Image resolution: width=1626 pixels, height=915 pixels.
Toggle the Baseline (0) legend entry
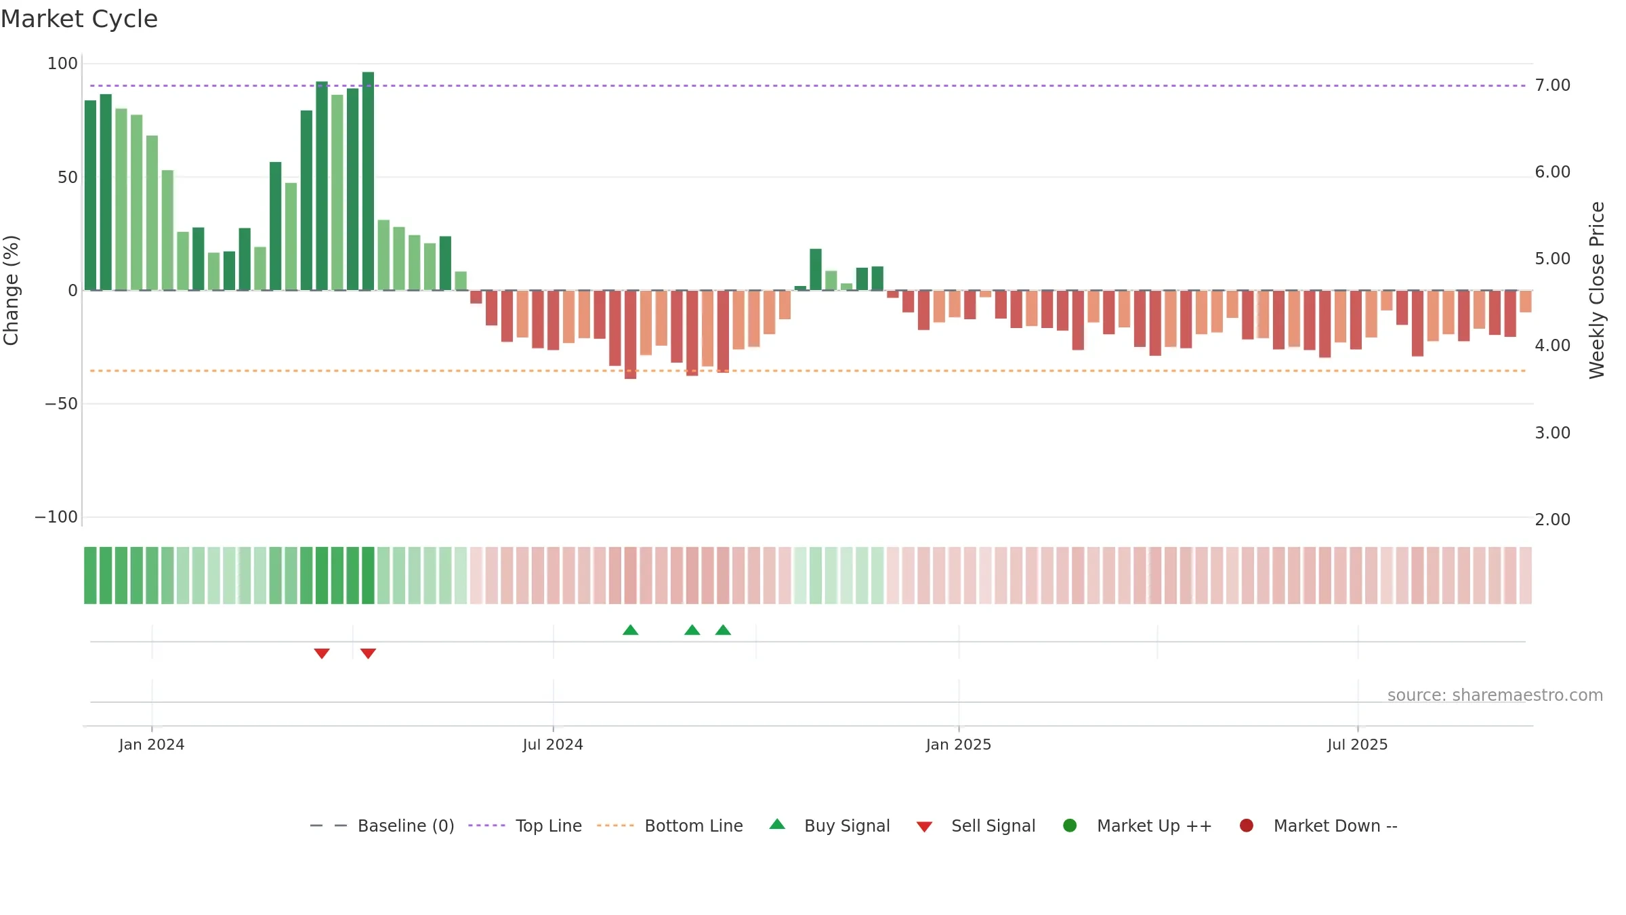point(381,826)
